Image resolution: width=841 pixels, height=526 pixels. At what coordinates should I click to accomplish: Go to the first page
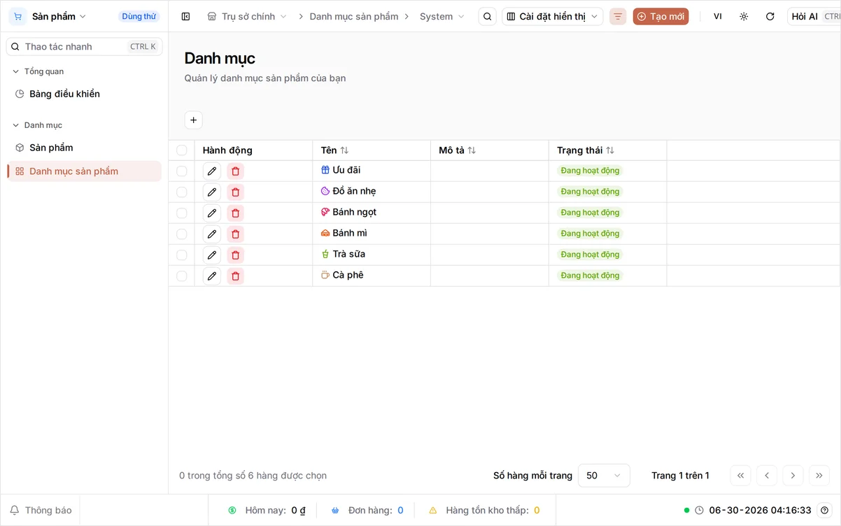pos(740,476)
